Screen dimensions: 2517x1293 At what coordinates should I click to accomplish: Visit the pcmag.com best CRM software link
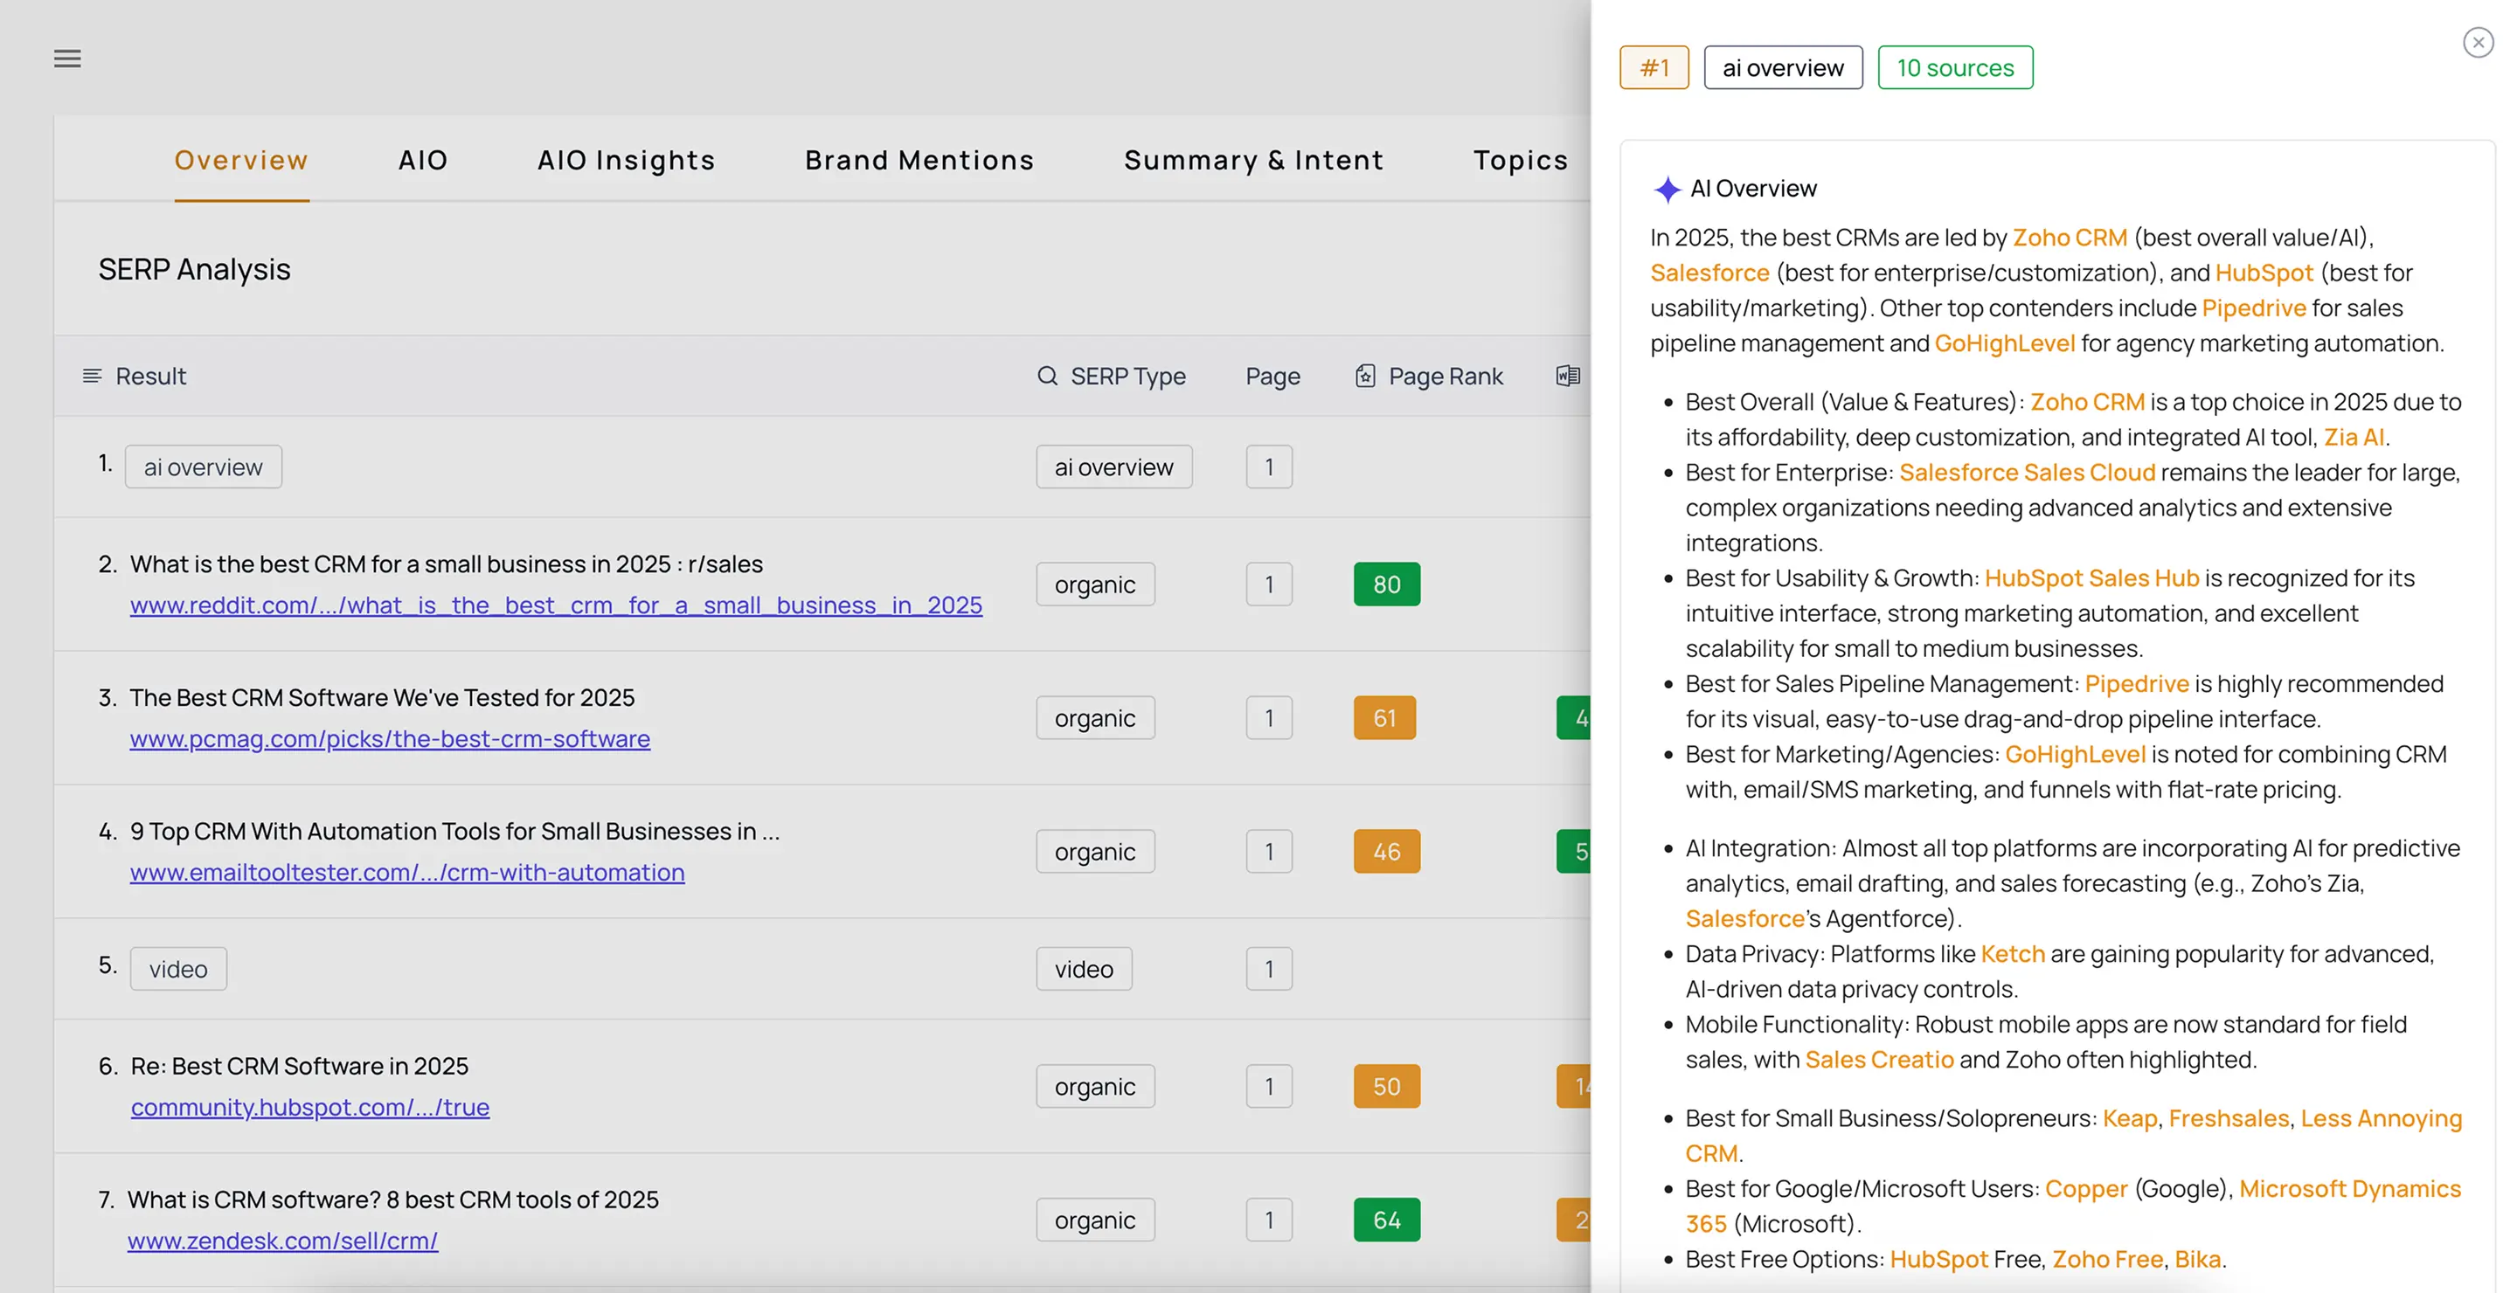click(x=390, y=739)
